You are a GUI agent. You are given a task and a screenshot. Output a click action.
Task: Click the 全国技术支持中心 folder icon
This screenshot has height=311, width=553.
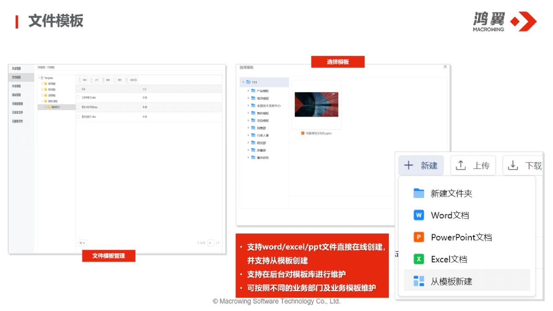pos(253,106)
